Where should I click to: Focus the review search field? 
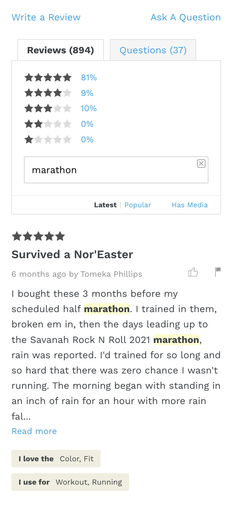pyautogui.click(x=111, y=170)
